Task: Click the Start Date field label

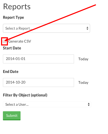Action: pyautogui.click(x=12, y=48)
